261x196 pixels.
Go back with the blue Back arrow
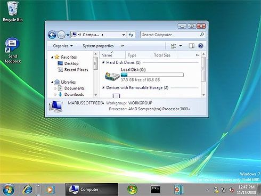52,35
